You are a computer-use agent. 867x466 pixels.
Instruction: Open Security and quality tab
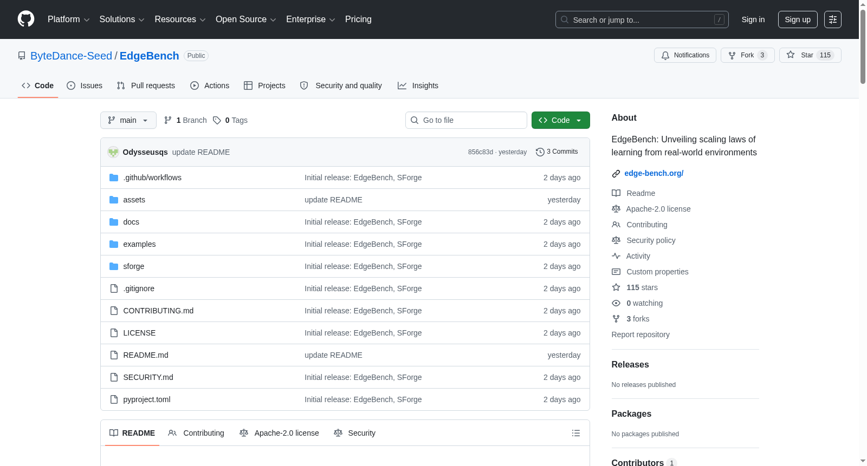click(x=341, y=86)
